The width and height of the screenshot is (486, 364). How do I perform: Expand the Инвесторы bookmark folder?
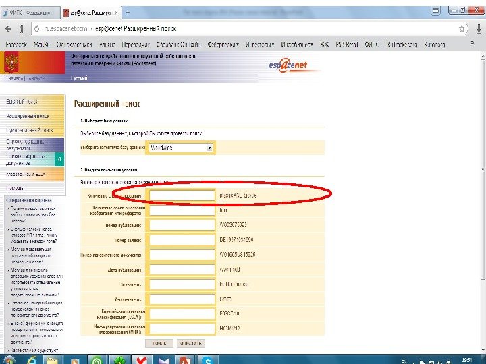pyautogui.click(x=260, y=44)
